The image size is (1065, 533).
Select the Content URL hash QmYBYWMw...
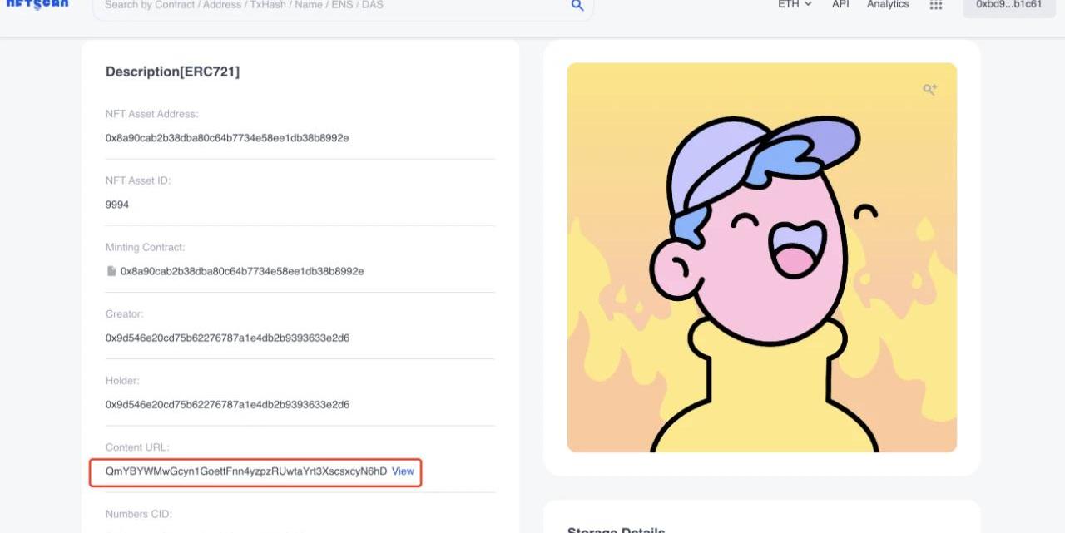pos(246,471)
